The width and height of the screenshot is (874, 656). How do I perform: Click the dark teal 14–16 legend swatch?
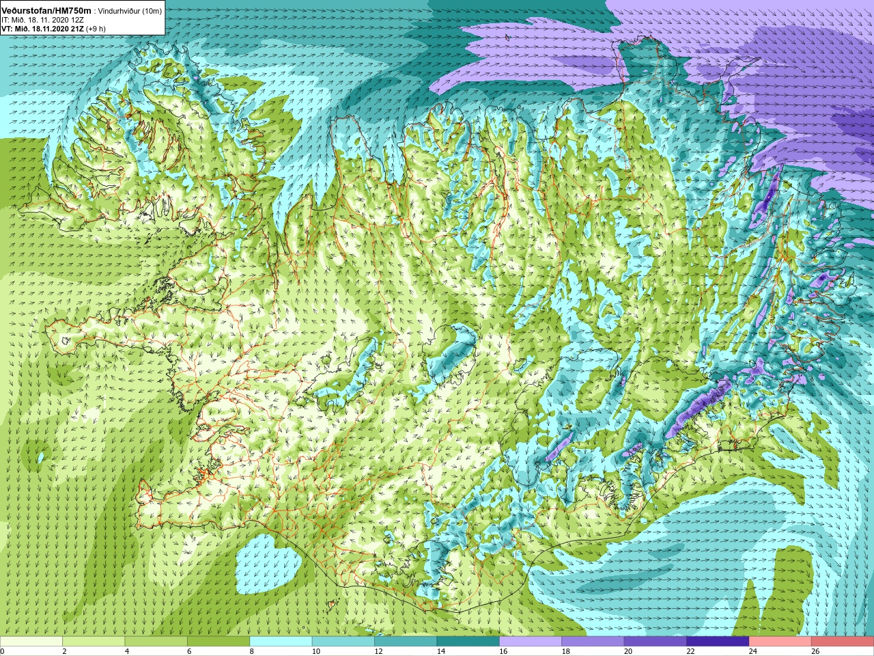coord(468,642)
